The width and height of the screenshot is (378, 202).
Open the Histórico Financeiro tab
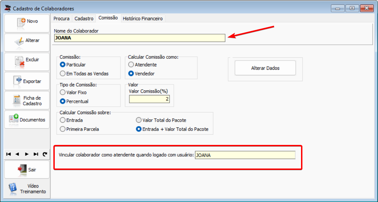(x=143, y=18)
